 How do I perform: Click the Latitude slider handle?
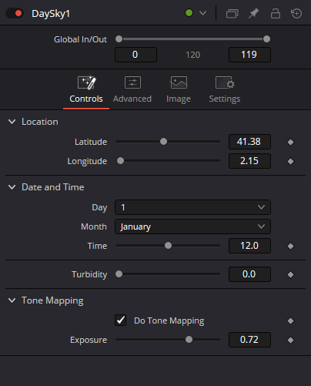pos(163,142)
